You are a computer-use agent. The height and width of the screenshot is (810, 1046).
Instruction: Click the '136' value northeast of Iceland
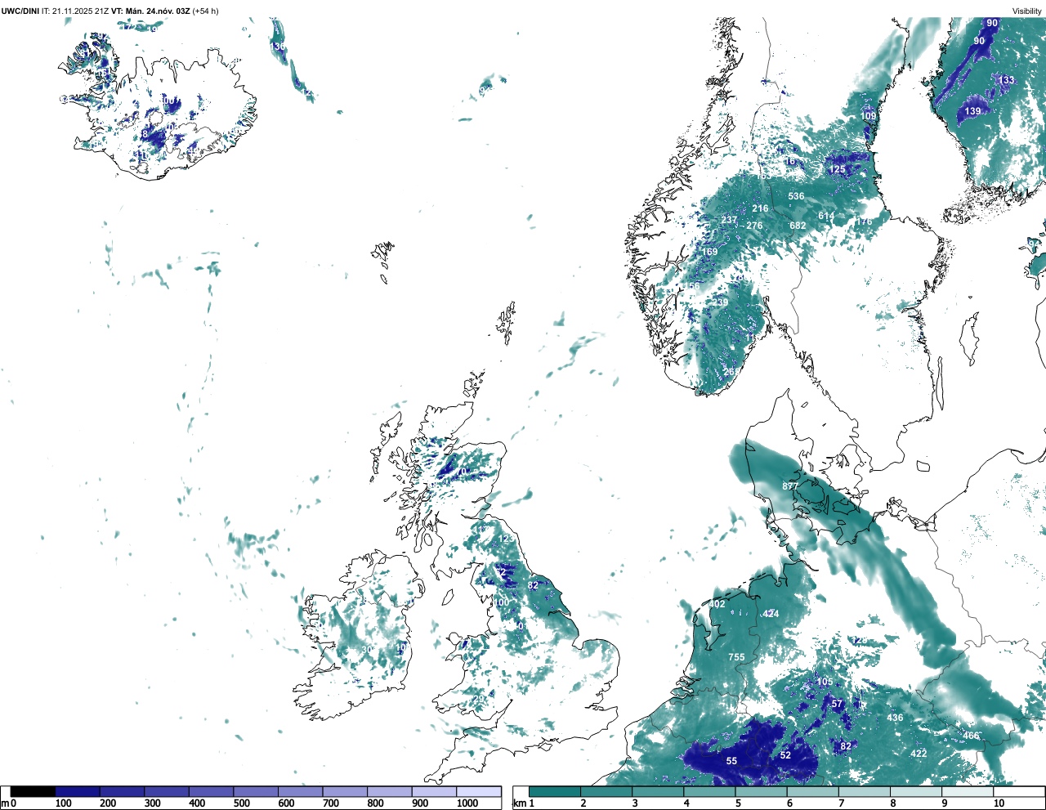coord(278,47)
